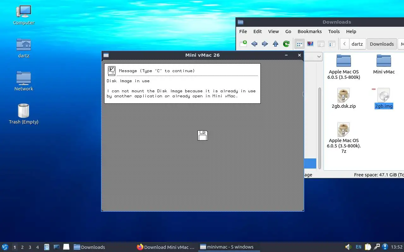
Task: Open the blue update notifier tray icon
Action: [x=385, y=247]
